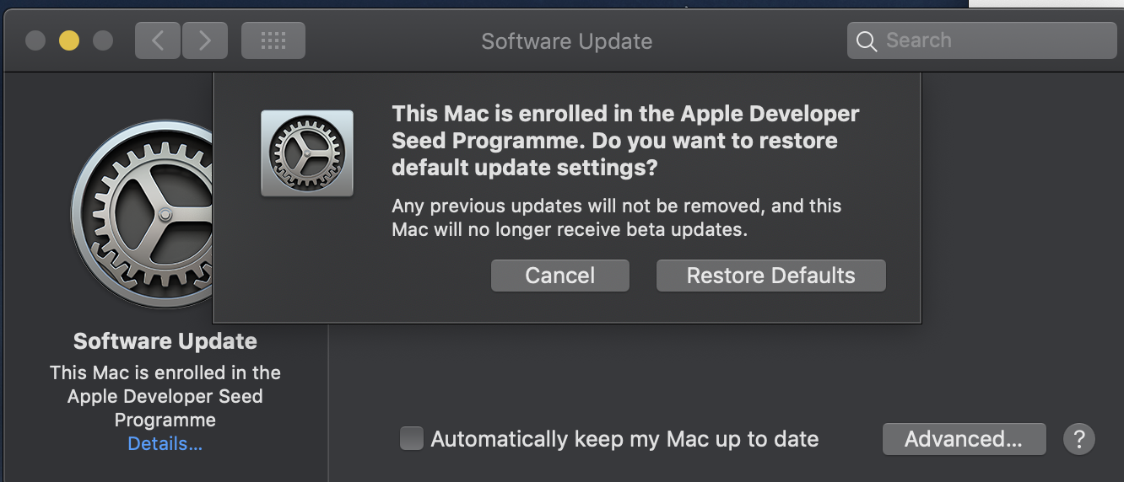
Task: Click the gear icon in the dialog
Action: pyautogui.click(x=307, y=153)
